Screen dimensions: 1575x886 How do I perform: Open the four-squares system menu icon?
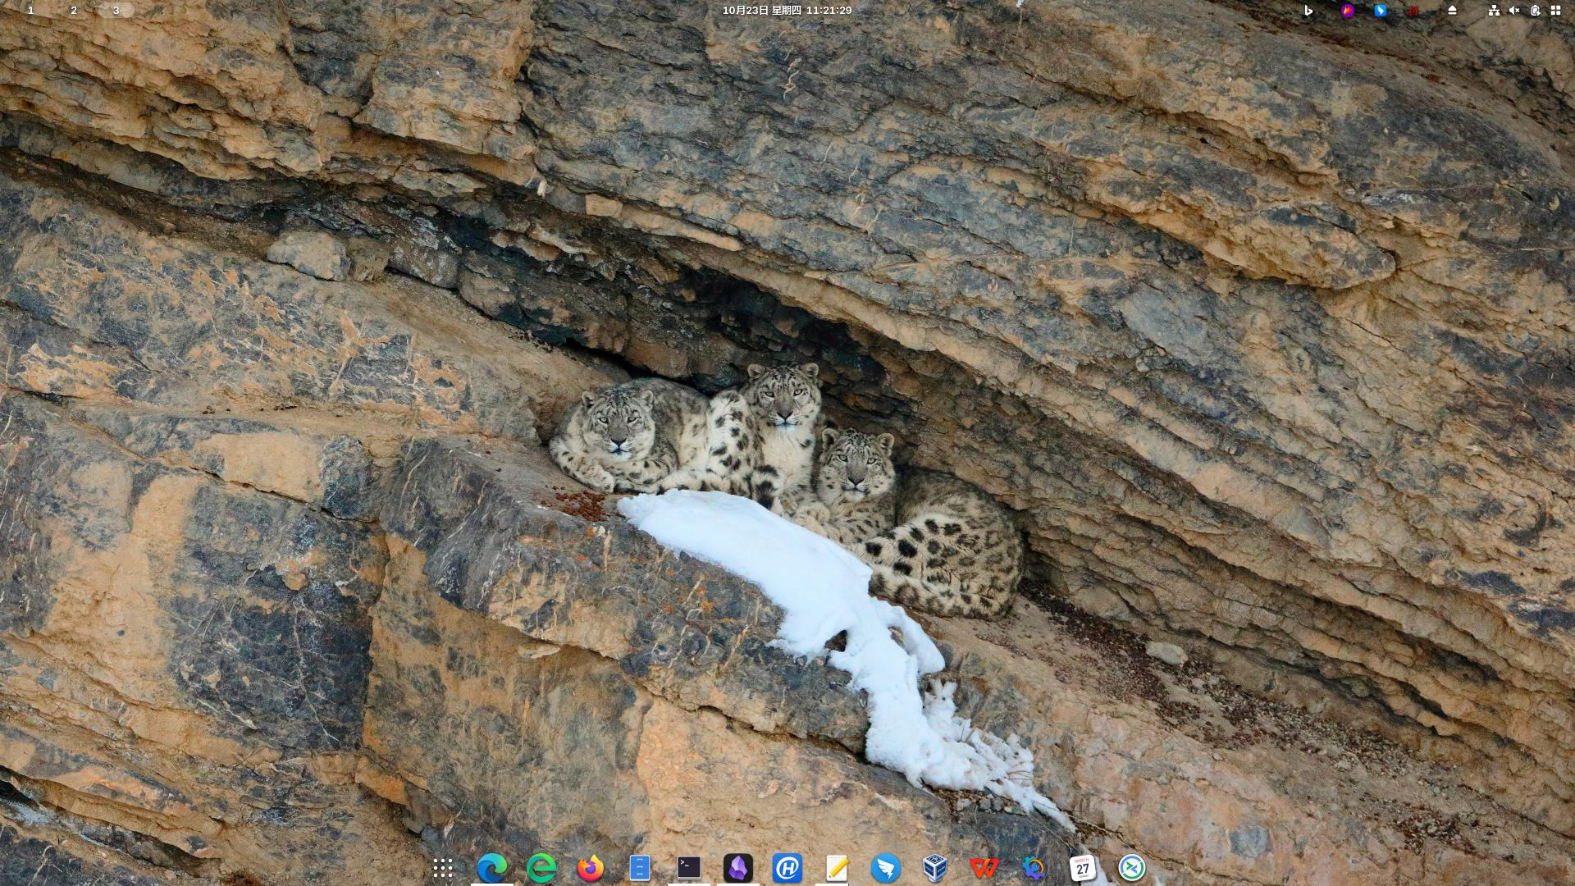1555,11
